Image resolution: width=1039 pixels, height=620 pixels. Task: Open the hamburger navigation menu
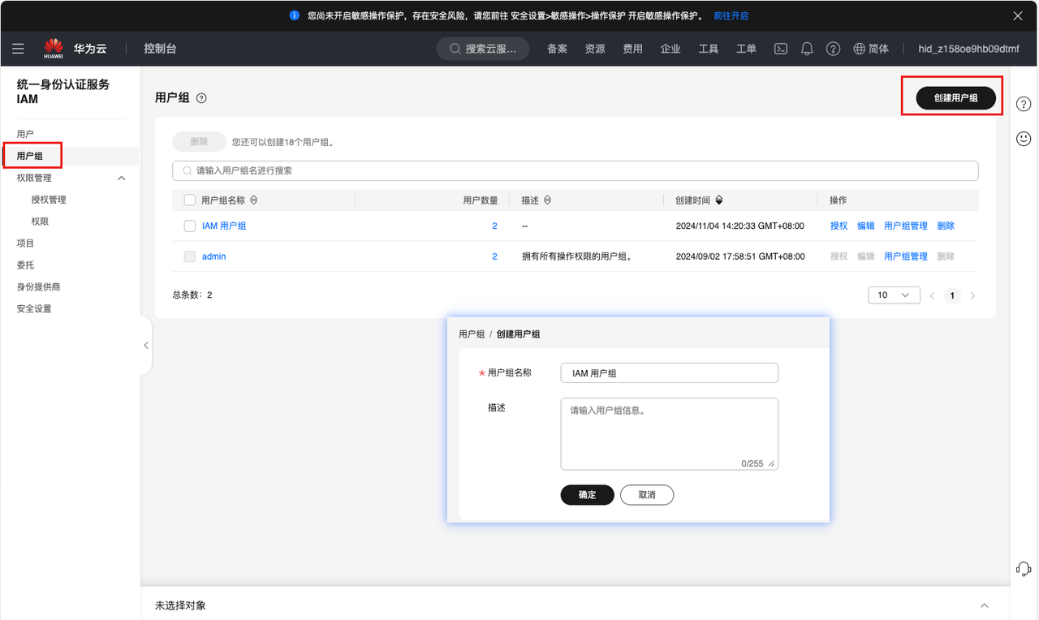click(x=18, y=49)
